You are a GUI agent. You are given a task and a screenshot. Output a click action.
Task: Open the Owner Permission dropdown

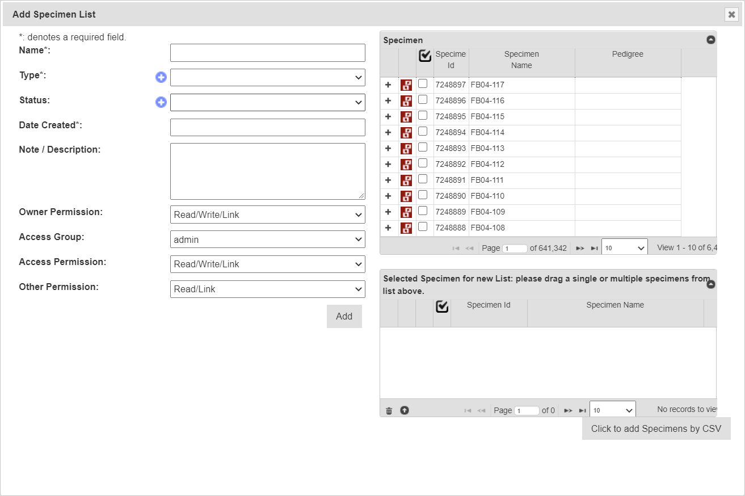point(267,215)
